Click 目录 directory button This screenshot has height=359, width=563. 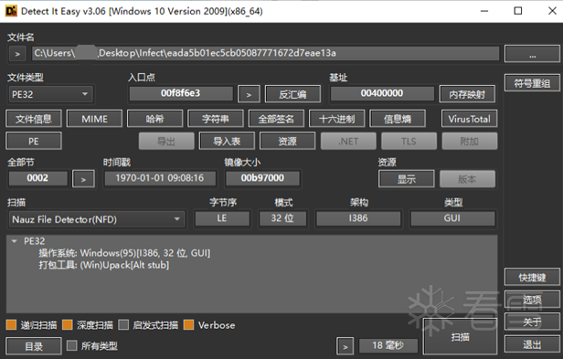[34, 346]
